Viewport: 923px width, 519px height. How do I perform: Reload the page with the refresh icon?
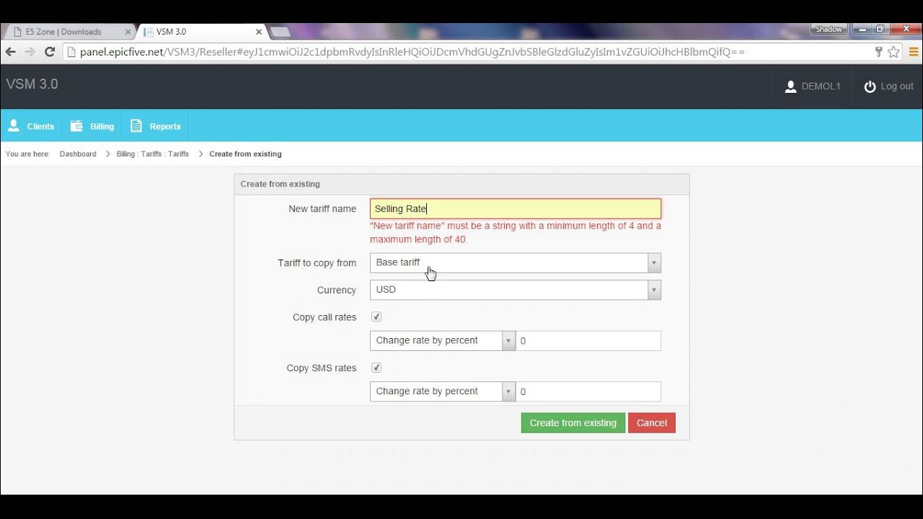point(50,52)
